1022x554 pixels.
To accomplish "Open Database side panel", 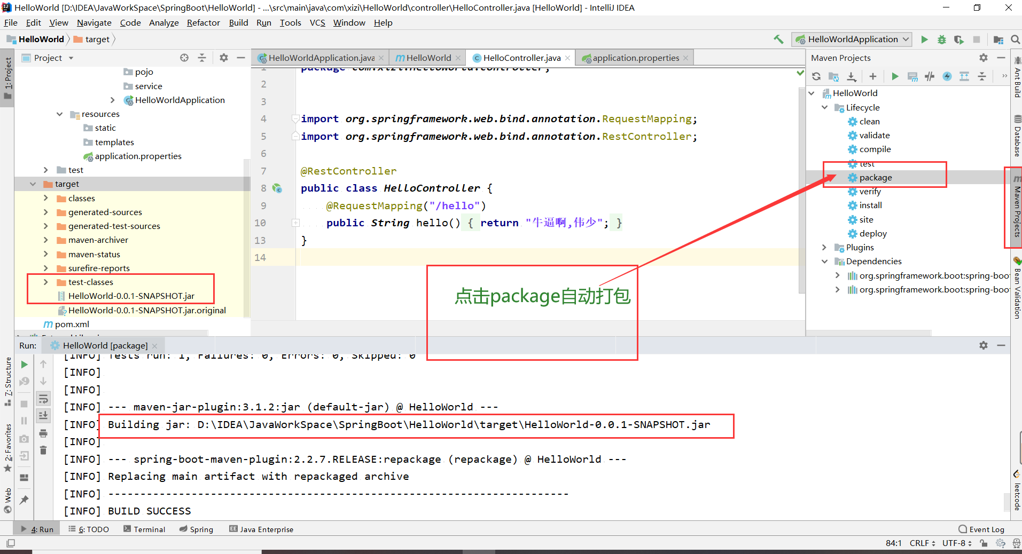I will [1017, 135].
